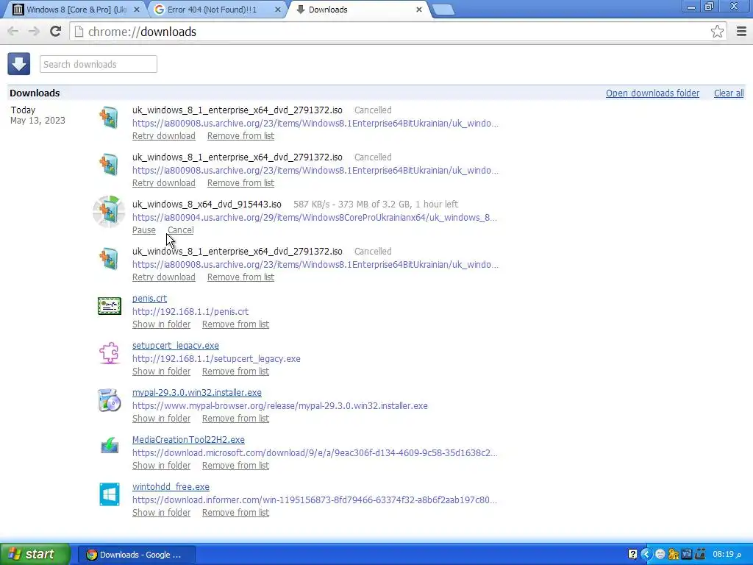This screenshot has width=753, height=565.
Task: Click the question mark help tray icon
Action: pos(632,555)
